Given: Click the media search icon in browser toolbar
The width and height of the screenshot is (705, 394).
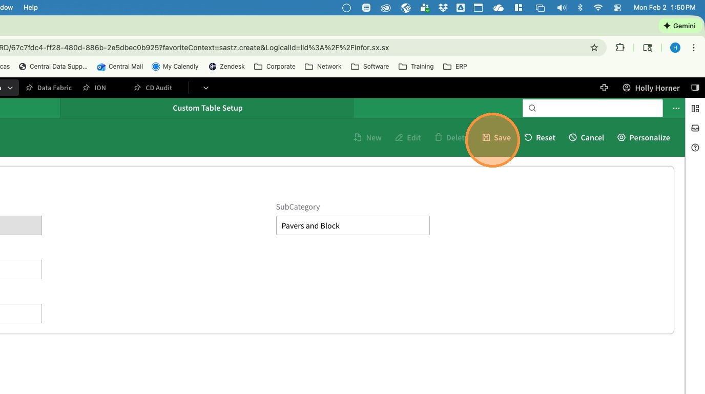Looking at the screenshot, I should 648,48.
